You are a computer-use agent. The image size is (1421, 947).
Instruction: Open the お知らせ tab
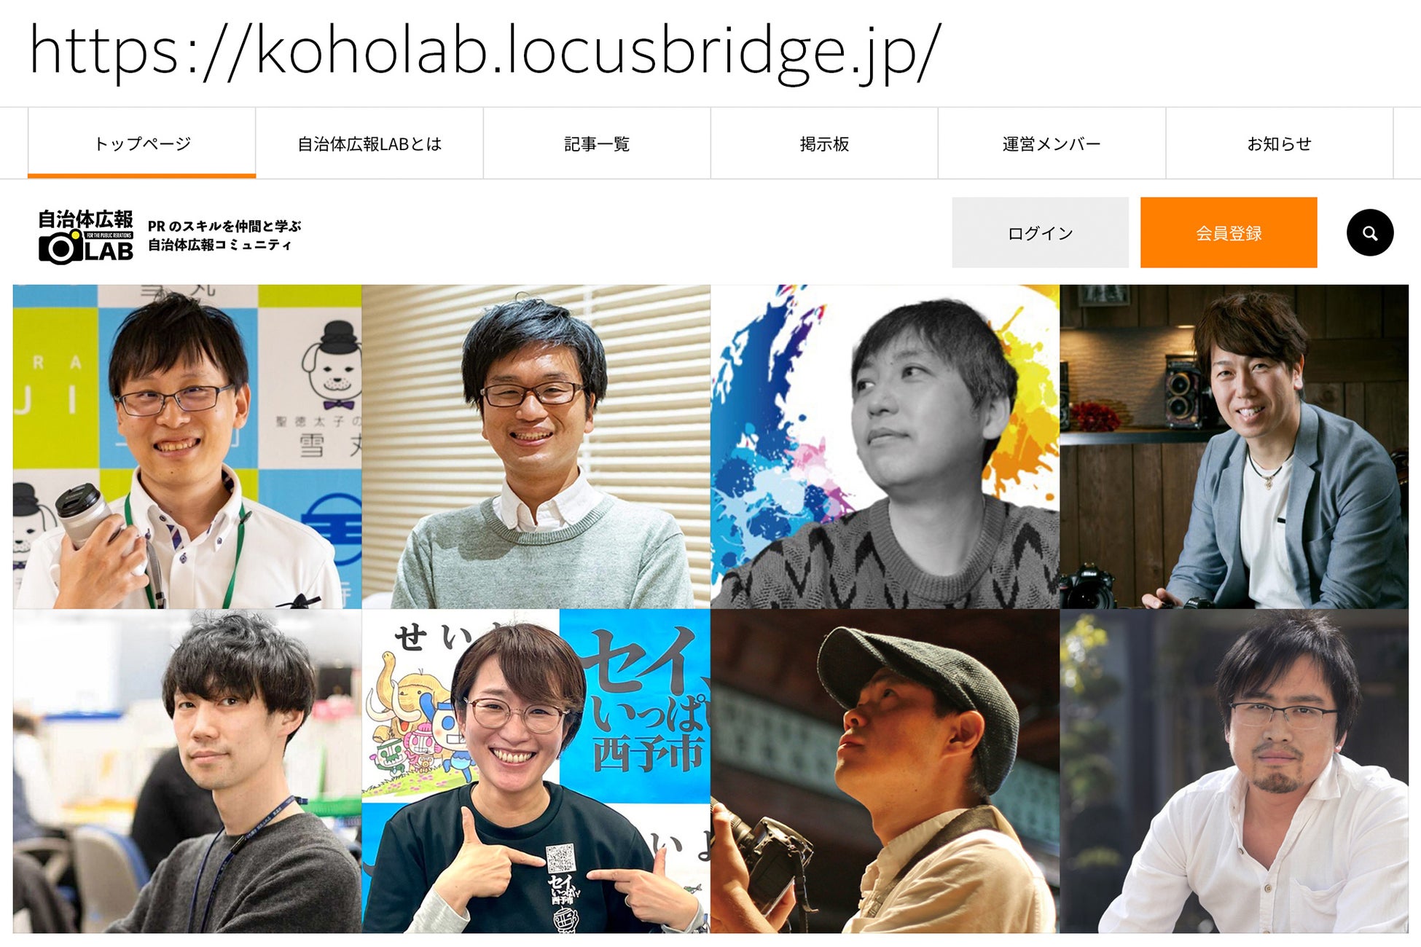(x=1279, y=144)
